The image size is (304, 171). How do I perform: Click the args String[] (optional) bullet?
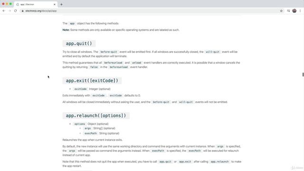pos(99,128)
